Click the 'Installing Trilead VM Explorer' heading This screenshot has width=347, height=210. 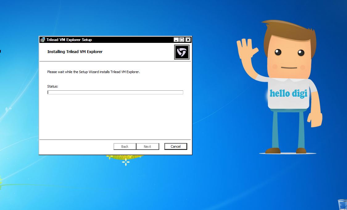75,51
